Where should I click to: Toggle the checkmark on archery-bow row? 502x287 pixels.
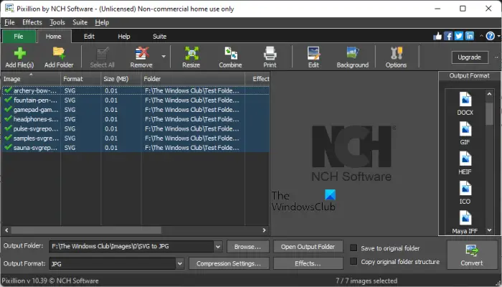(x=9, y=90)
